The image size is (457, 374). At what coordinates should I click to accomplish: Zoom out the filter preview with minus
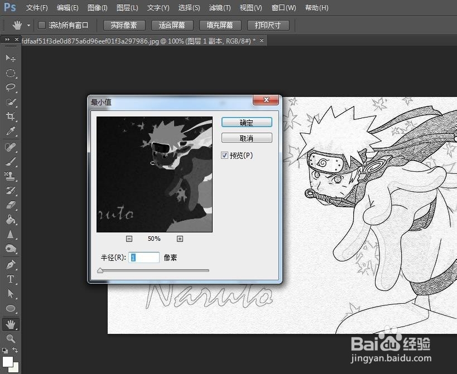(129, 239)
